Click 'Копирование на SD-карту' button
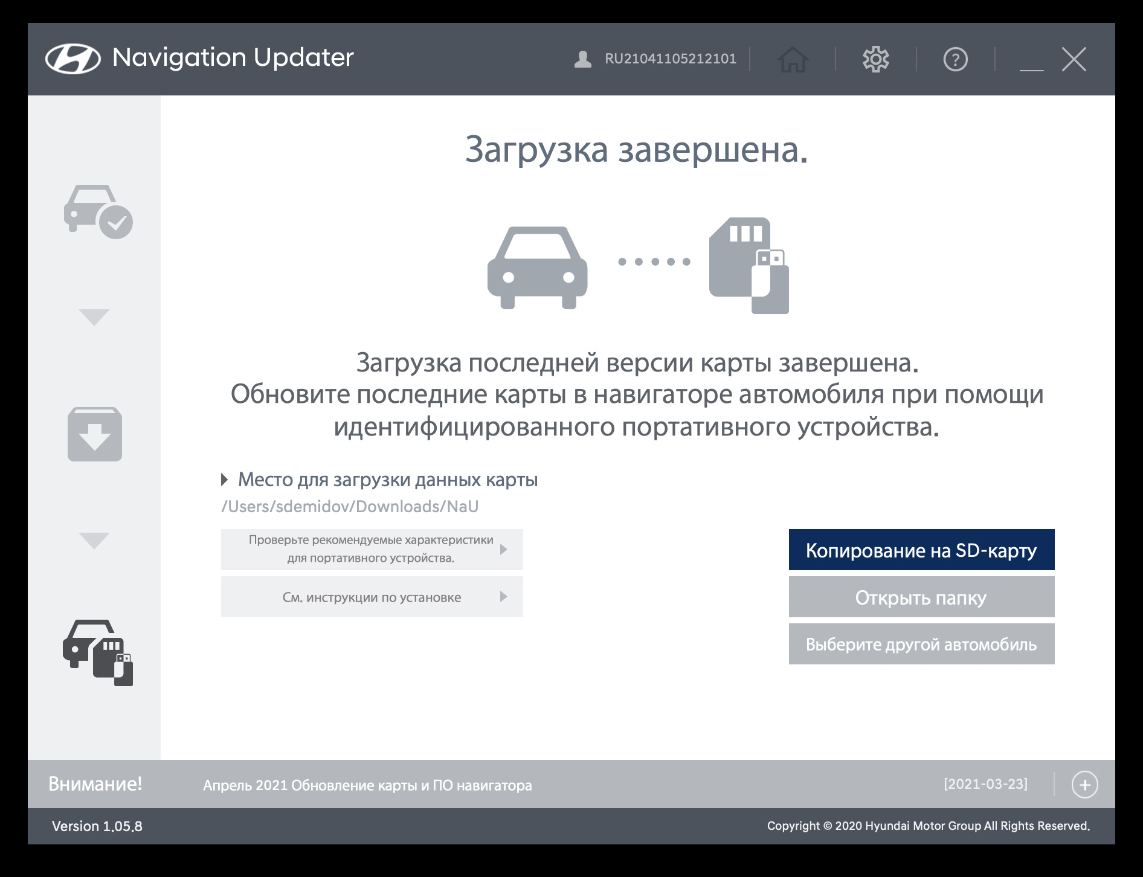Image resolution: width=1143 pixels, height=877 pixels. pyautogui.click(x=921, y=550)
